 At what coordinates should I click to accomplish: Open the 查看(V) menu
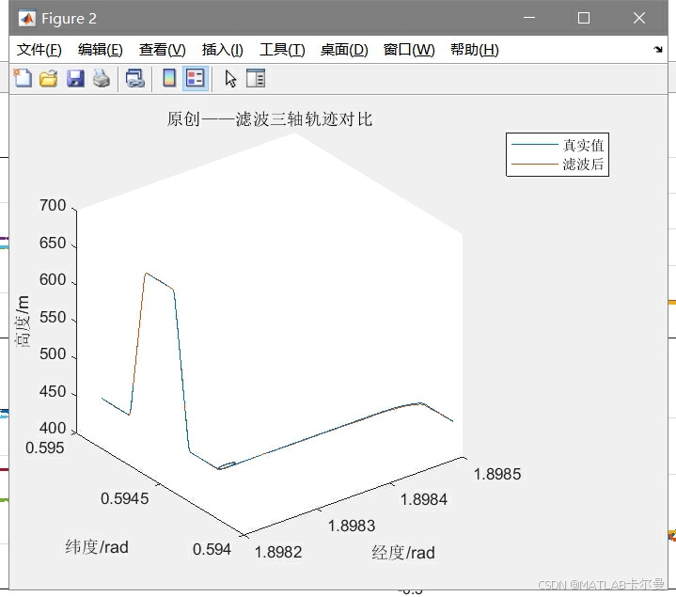point(162,50)
